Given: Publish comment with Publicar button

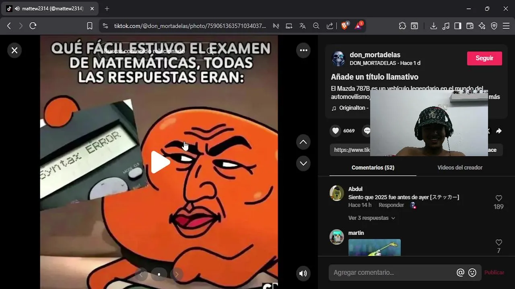Looking at the screenshot, I should (x=494, y=273).
